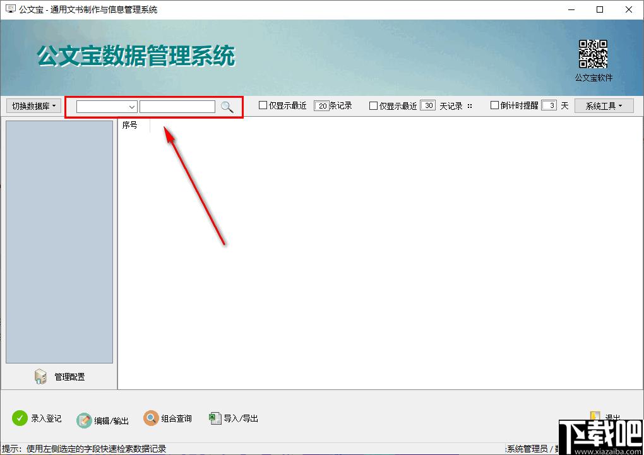Click the 录入登记 green checkmark icon
Viewport: 644px width, 455px height.
pyautogui.click(x=20, y=418)
